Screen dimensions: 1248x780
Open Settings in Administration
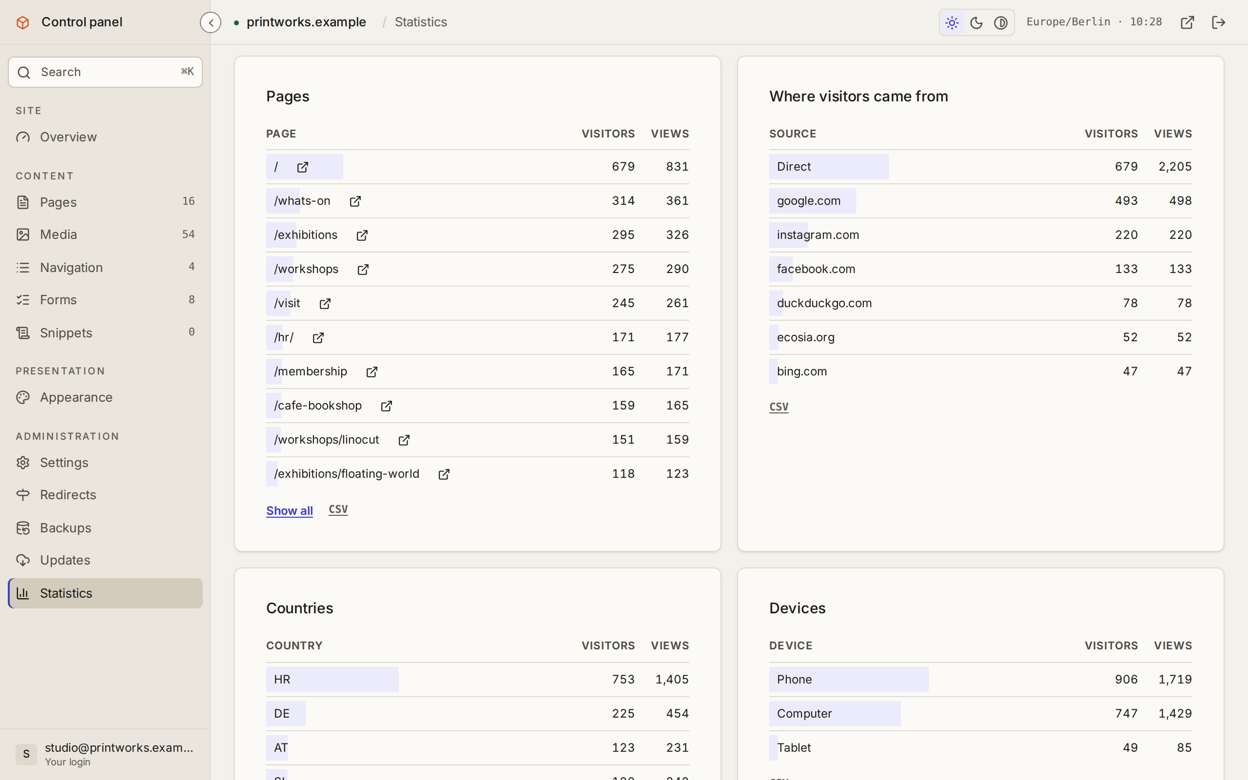(105, 462)
